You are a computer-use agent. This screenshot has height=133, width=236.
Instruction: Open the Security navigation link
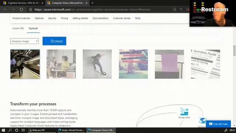point(52,18)
